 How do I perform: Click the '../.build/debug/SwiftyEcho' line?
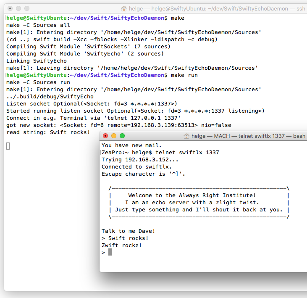click(50, 97)
